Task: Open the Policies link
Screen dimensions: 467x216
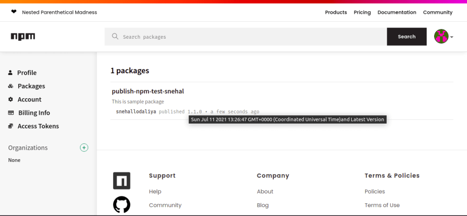Action: tap(375, 191)
